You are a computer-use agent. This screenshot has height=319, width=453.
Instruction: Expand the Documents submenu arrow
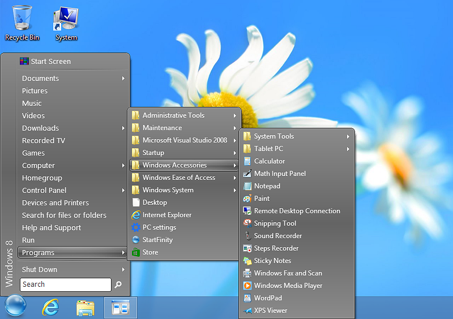click(x=123, y=78)
